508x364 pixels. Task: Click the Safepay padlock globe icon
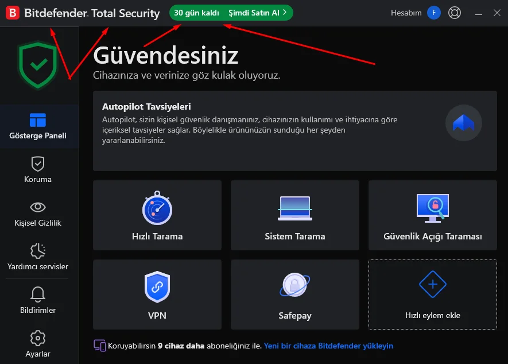(295, 285)
